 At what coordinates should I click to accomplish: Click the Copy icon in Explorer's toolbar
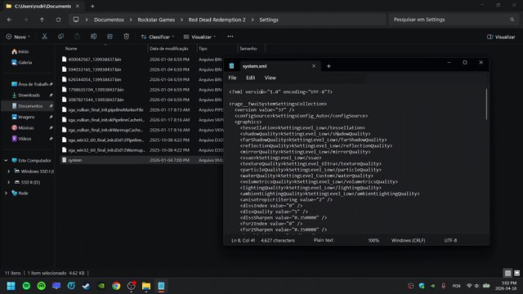point(60,37)
